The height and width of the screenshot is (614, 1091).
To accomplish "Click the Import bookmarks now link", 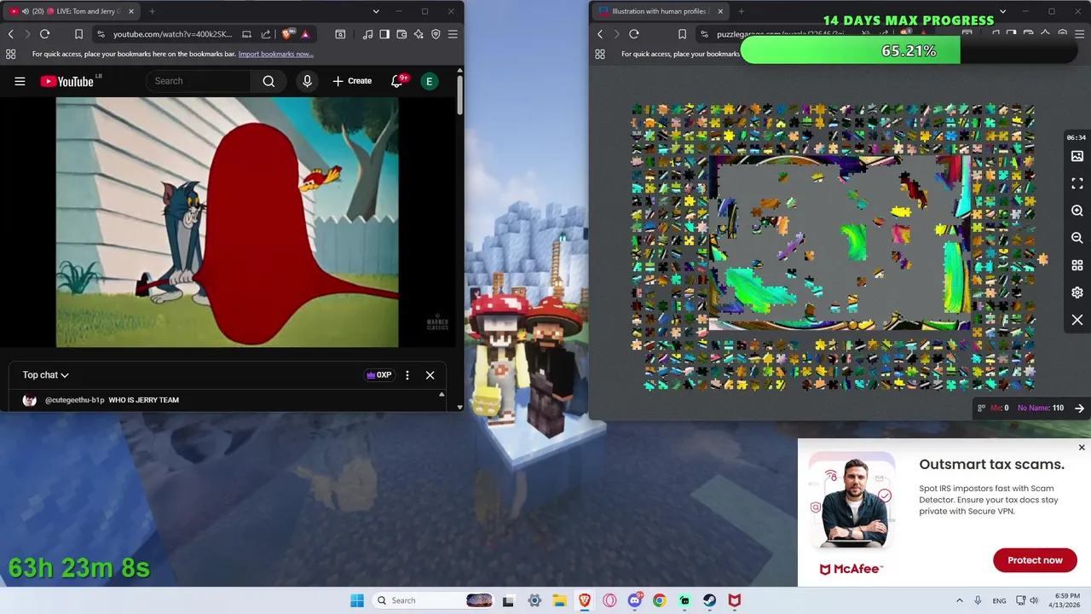I will coord(275,54).
